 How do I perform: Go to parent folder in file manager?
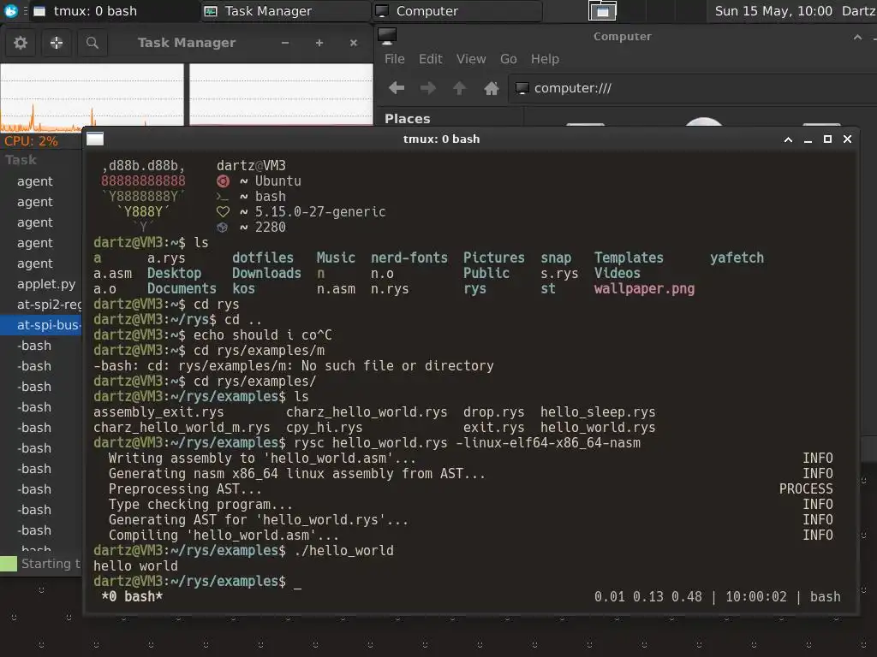point(459,88)
